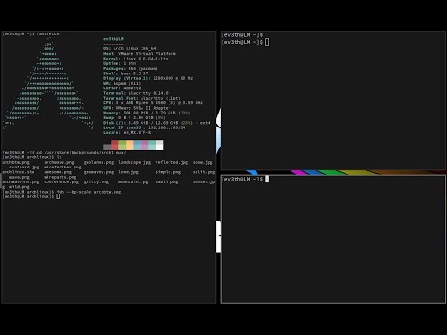Click the 'ls' command line

[59, 157]
